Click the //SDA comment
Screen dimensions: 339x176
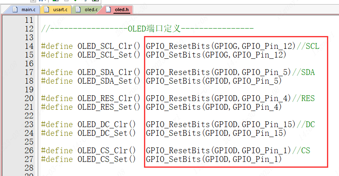click(x=303, y=72)
